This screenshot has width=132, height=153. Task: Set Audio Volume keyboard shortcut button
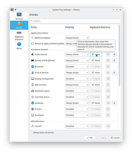96,54
